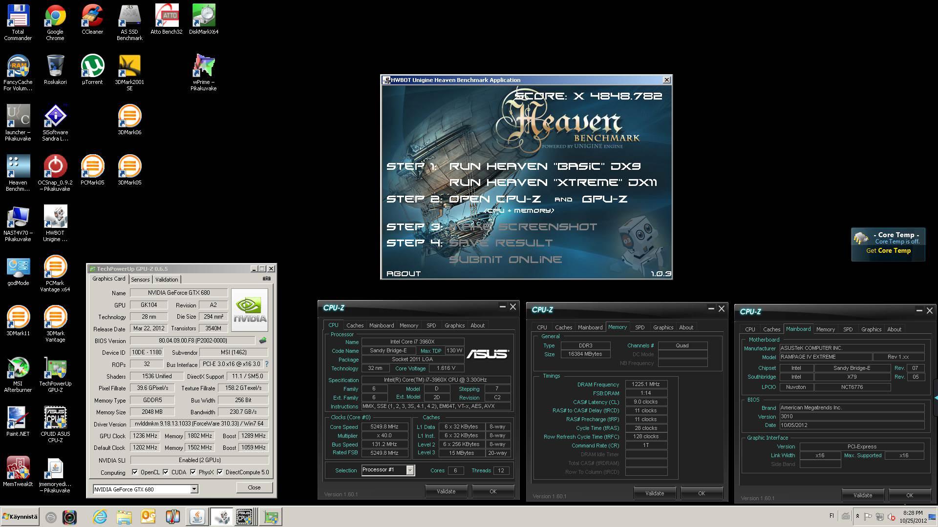Click the GPU-Z screenshot camera icon
Viewport: 938px width, 527px height.
(x=267, y=279)
